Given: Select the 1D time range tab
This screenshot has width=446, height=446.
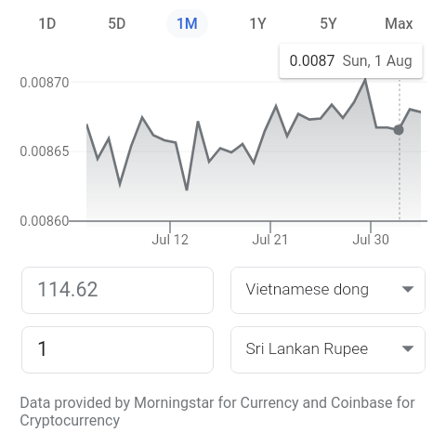Looking at the screenshot, I should (x=47, y=23).
